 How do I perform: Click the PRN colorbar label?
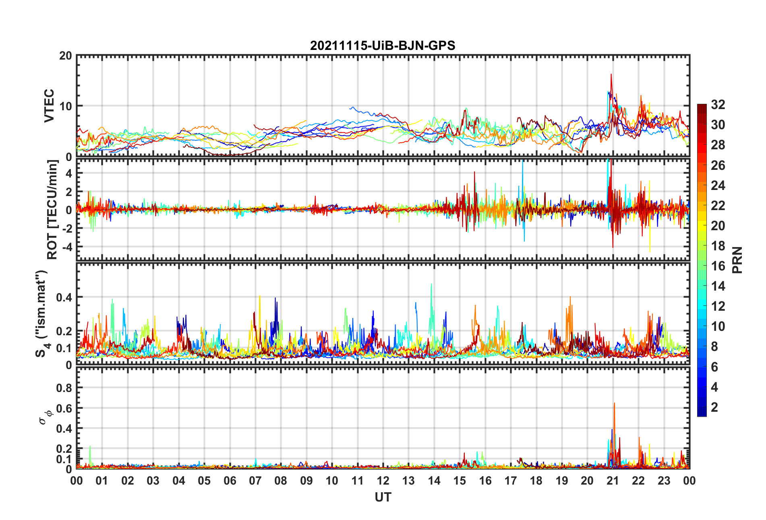click(737, 260)
